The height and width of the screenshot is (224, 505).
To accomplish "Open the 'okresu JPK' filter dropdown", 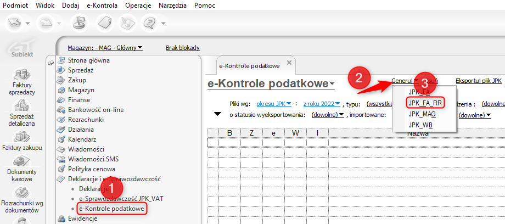I will (x=274, y=104).
